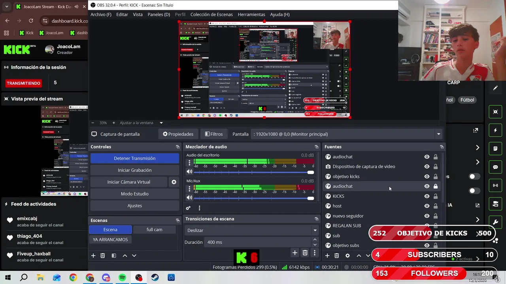This screenshot has height=284, width=506.
Task: Lock the KICKS source
Action: (436, 196)
